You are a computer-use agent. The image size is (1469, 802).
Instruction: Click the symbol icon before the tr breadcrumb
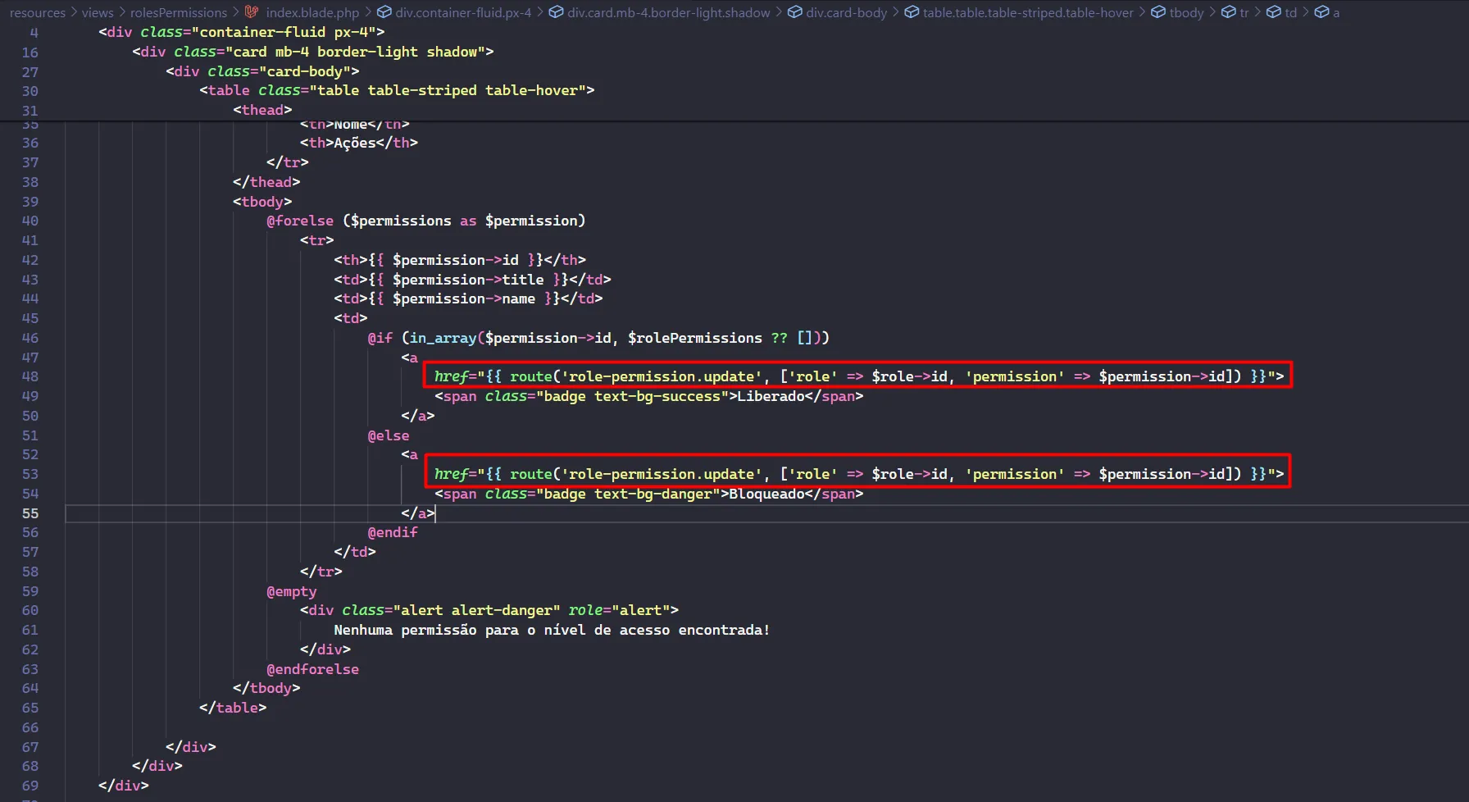(1228, 12)
